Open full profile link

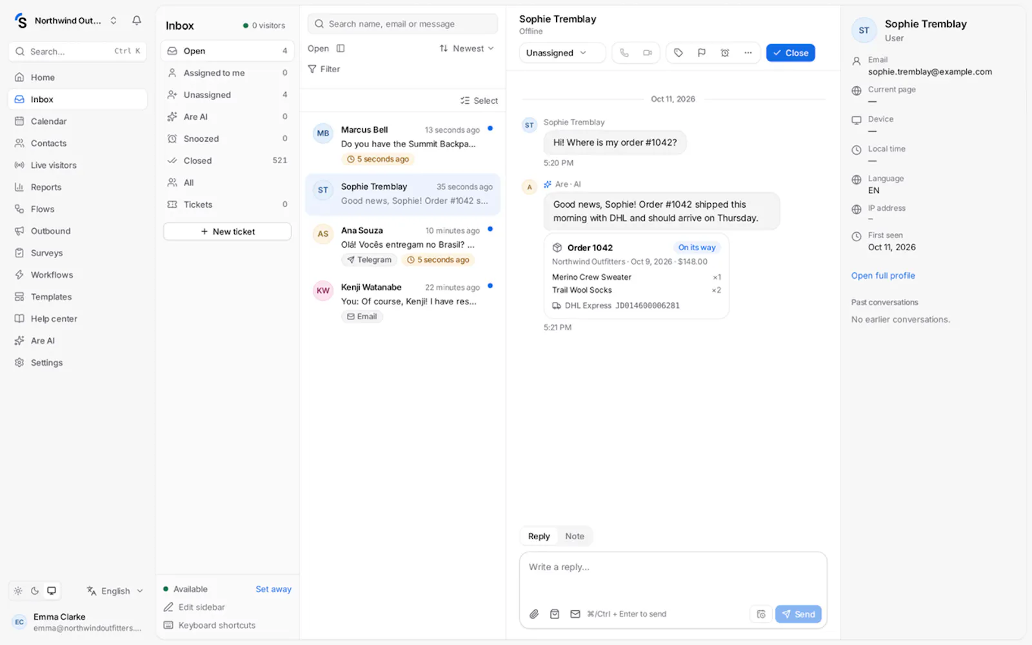[x=883, y=275]
